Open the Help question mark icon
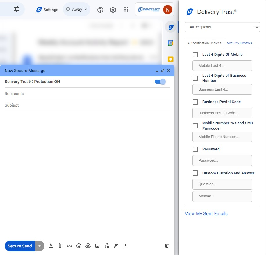This screenshot has width=266, height=255. [100, 10]
